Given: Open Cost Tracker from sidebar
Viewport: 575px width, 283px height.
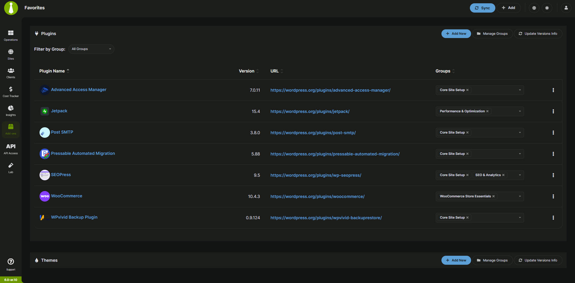Looking at the screenshot, I should coord(11,92).
